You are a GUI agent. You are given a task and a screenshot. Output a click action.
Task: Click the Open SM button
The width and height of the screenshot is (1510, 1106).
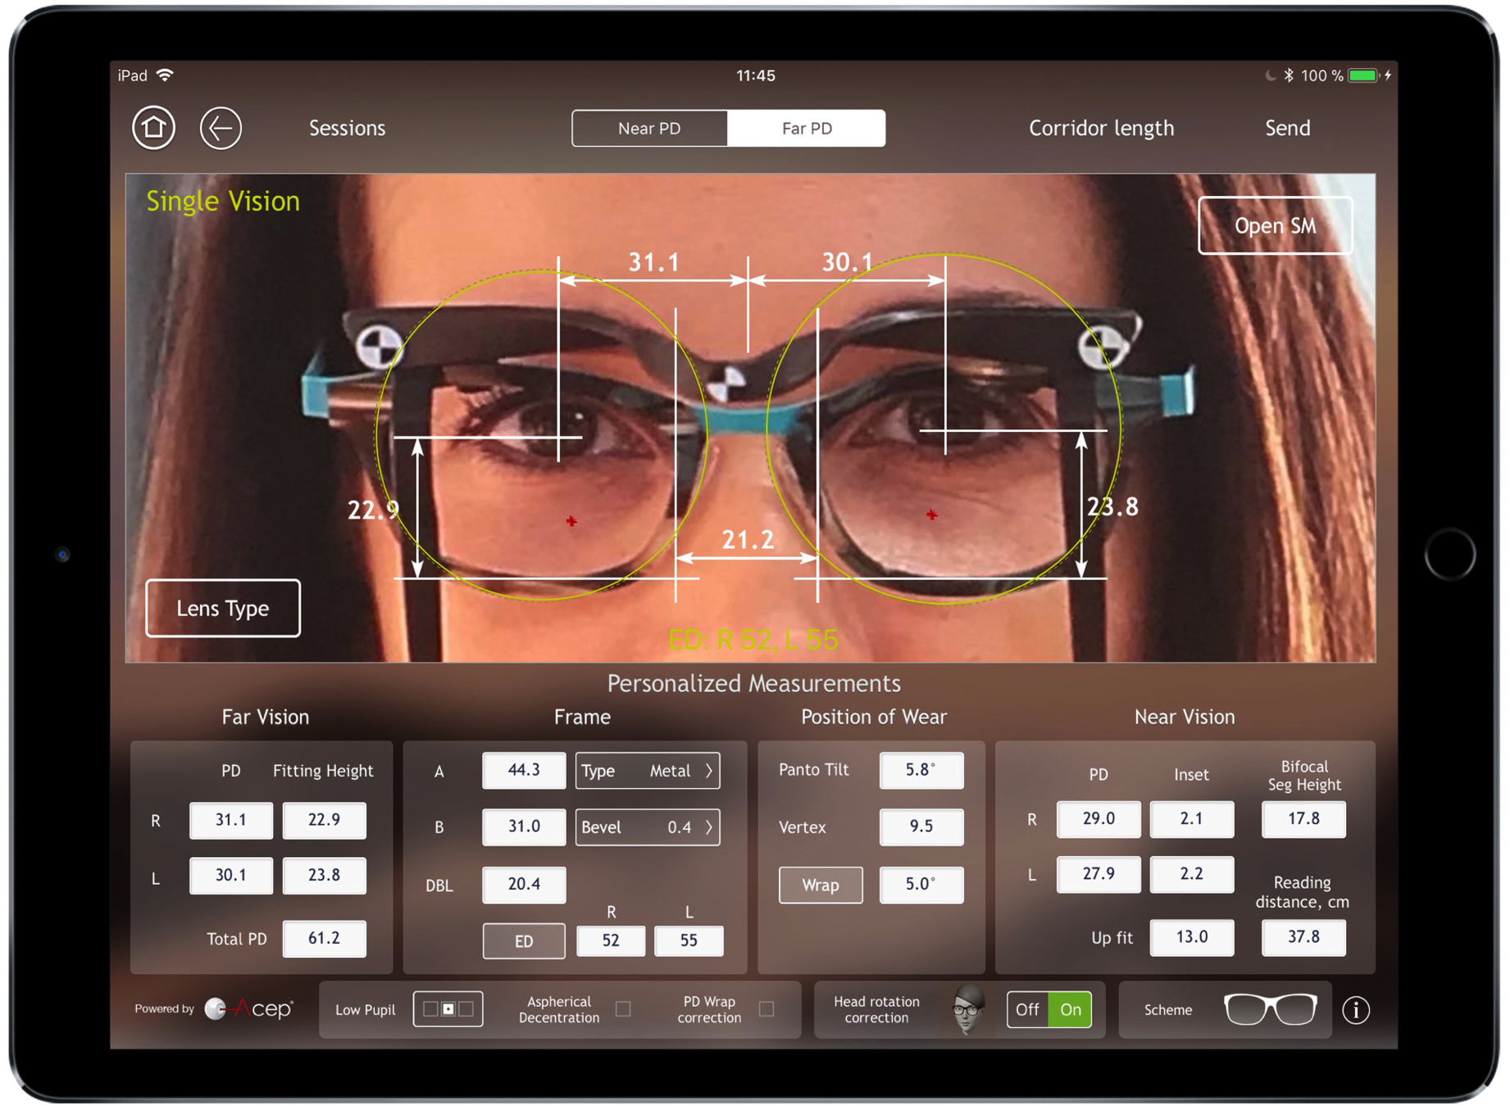point(1274,226)
